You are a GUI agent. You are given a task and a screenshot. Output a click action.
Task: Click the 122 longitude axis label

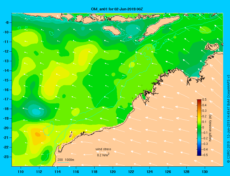131,172
